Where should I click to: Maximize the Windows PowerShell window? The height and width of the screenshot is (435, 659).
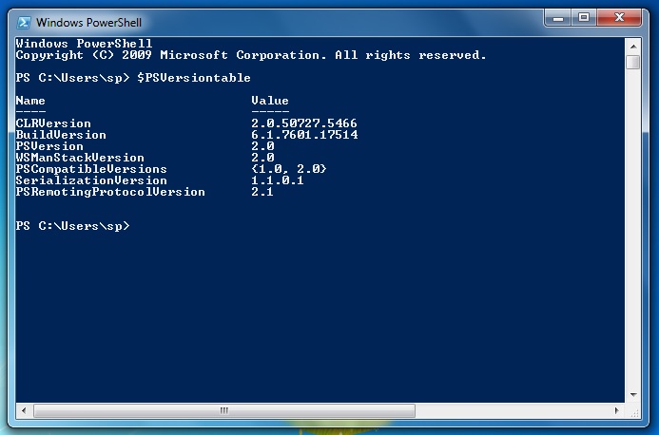(x=584, y=18)
